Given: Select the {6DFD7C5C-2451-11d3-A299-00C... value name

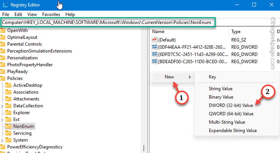Looking at the screenshot, I should click(193, 54).
